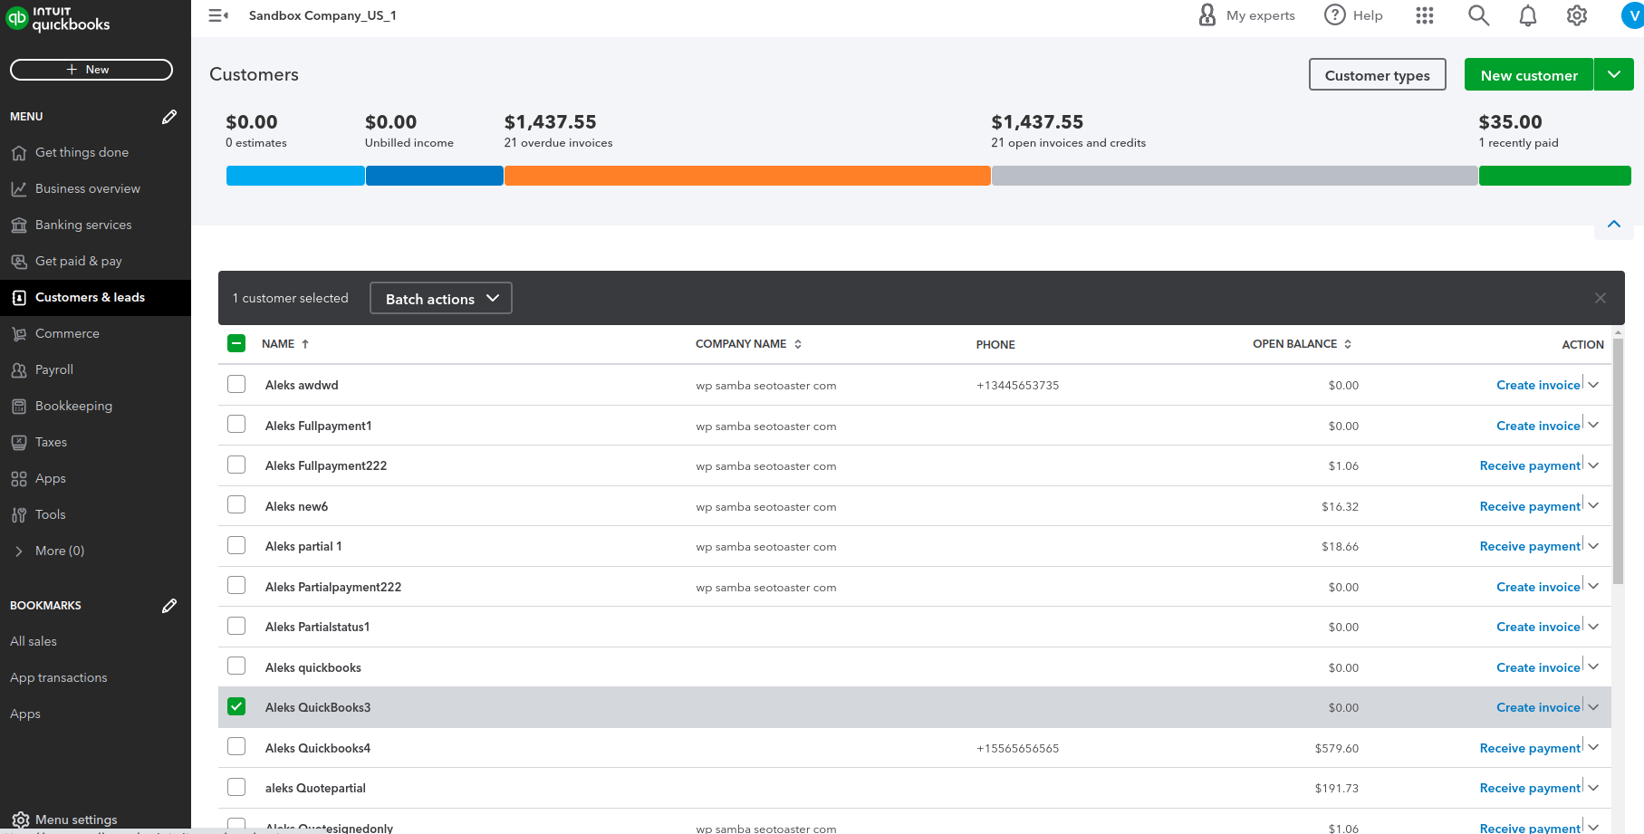Open the All sales bookmark
The width and height of the screenshot is (1644, 834).
click(34, 641)
